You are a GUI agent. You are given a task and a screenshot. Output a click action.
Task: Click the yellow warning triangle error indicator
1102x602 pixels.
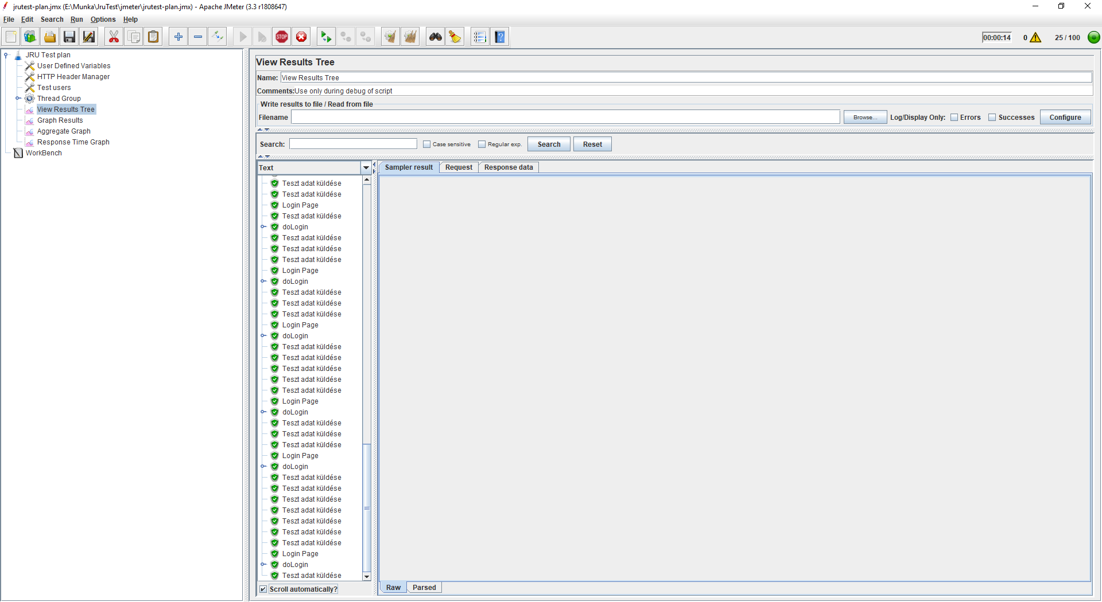pos(1035,38)
